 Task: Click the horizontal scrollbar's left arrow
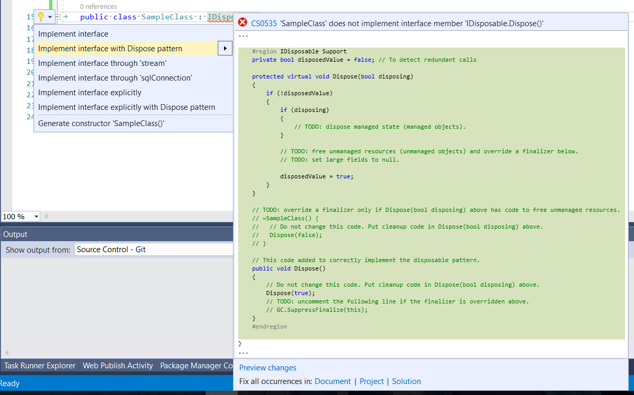click(46, 216)
